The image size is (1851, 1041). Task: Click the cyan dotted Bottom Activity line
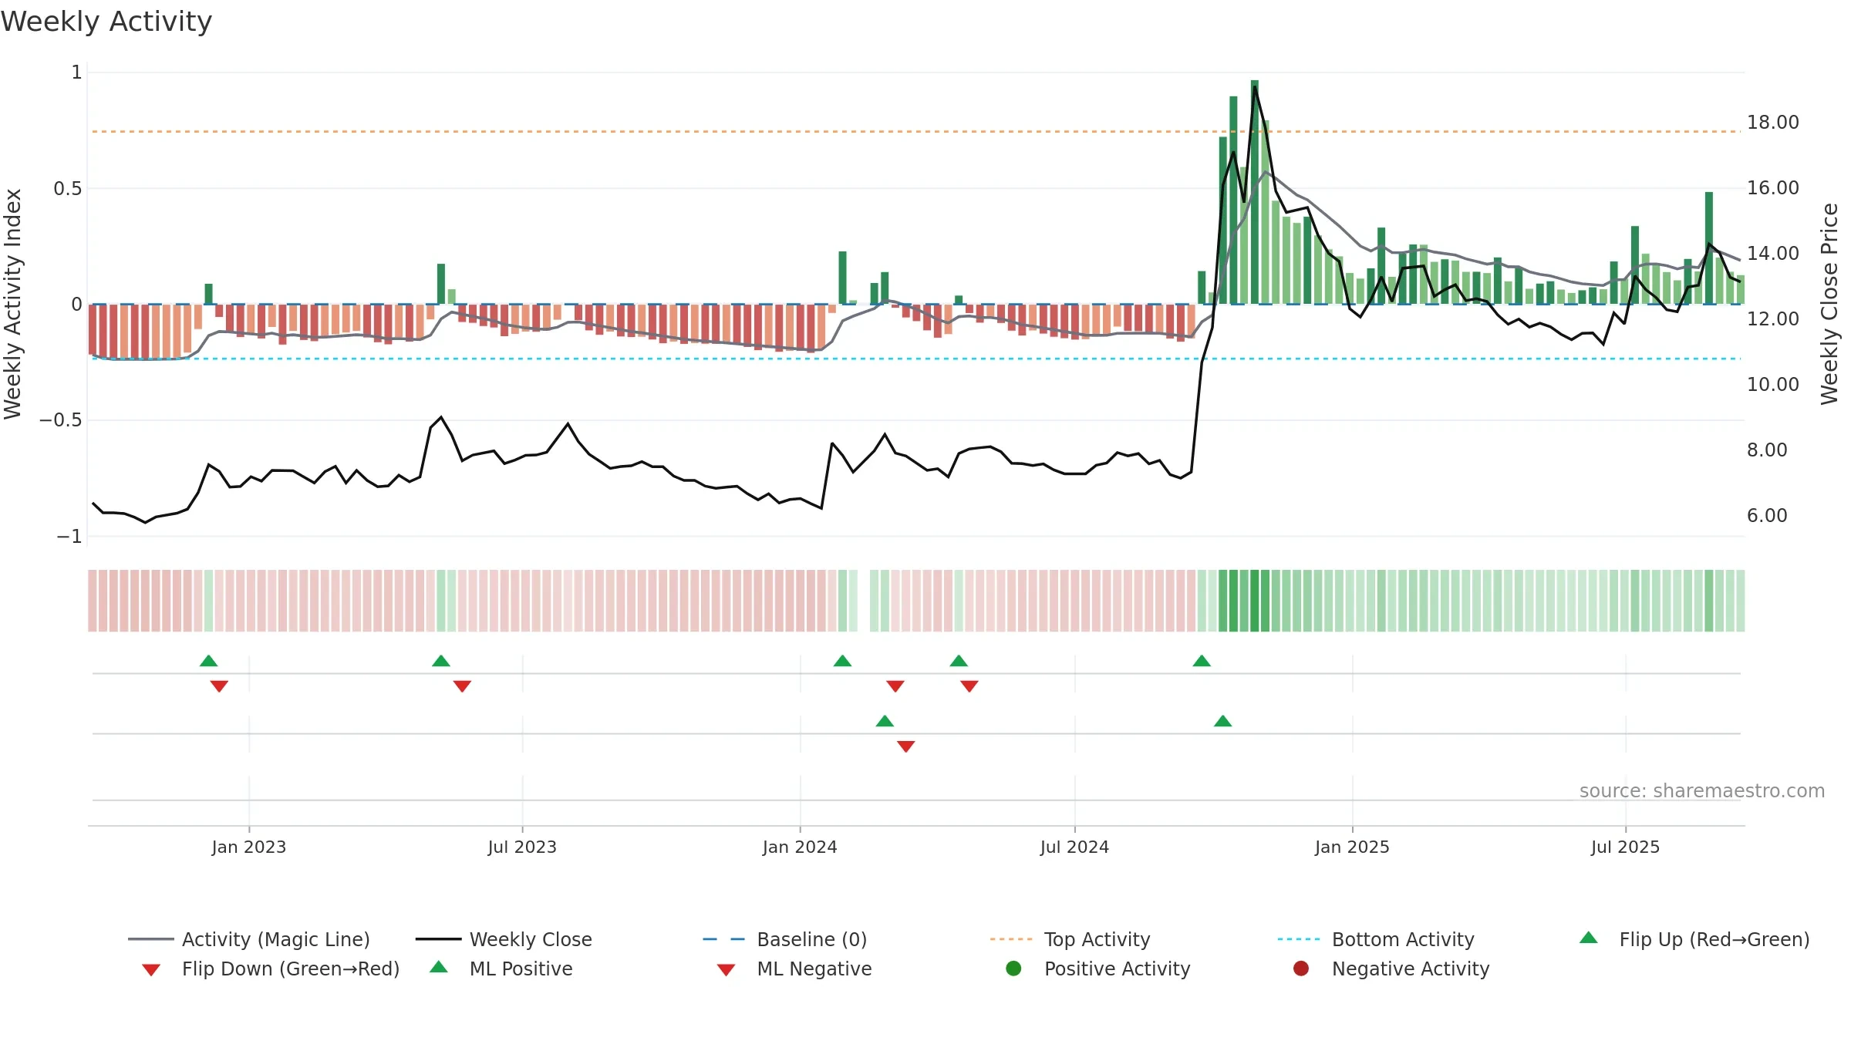click(x=916, y=359)
